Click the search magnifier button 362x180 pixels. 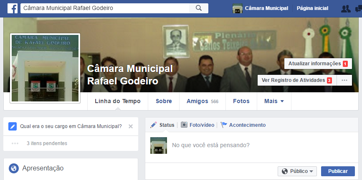199,8
